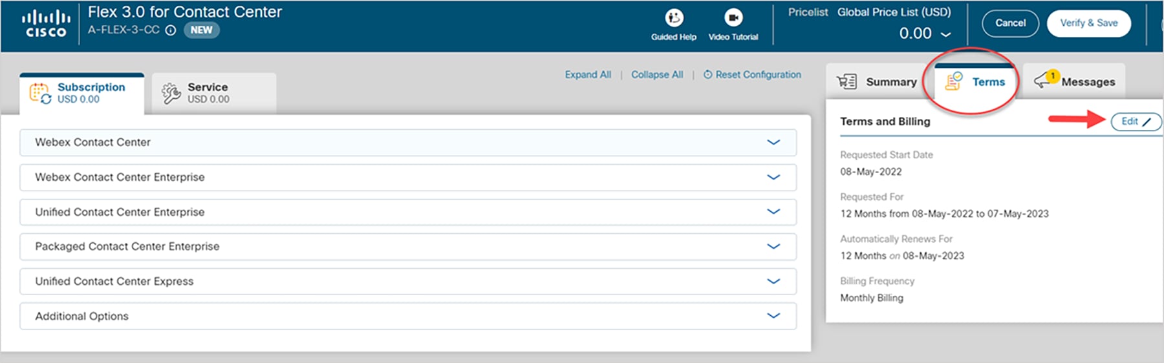
Task: Click the Subscription calendar icon
Action: [x=40, y=94]
